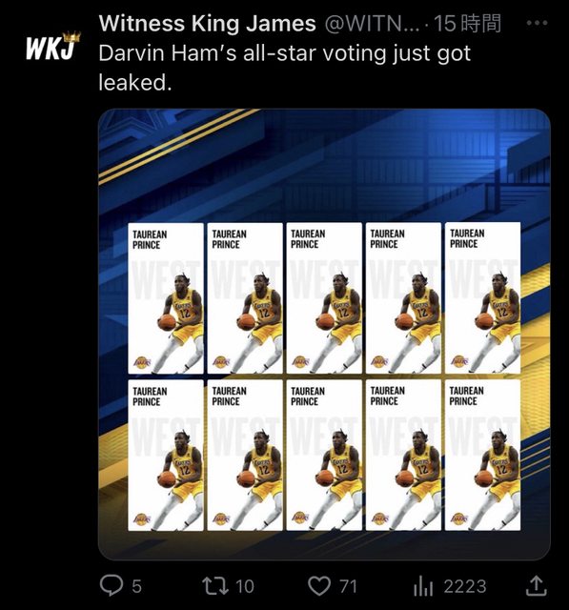The height and width of the screenshot is (610, 569).
Task: View the retweet count 10
Action: 245,586
